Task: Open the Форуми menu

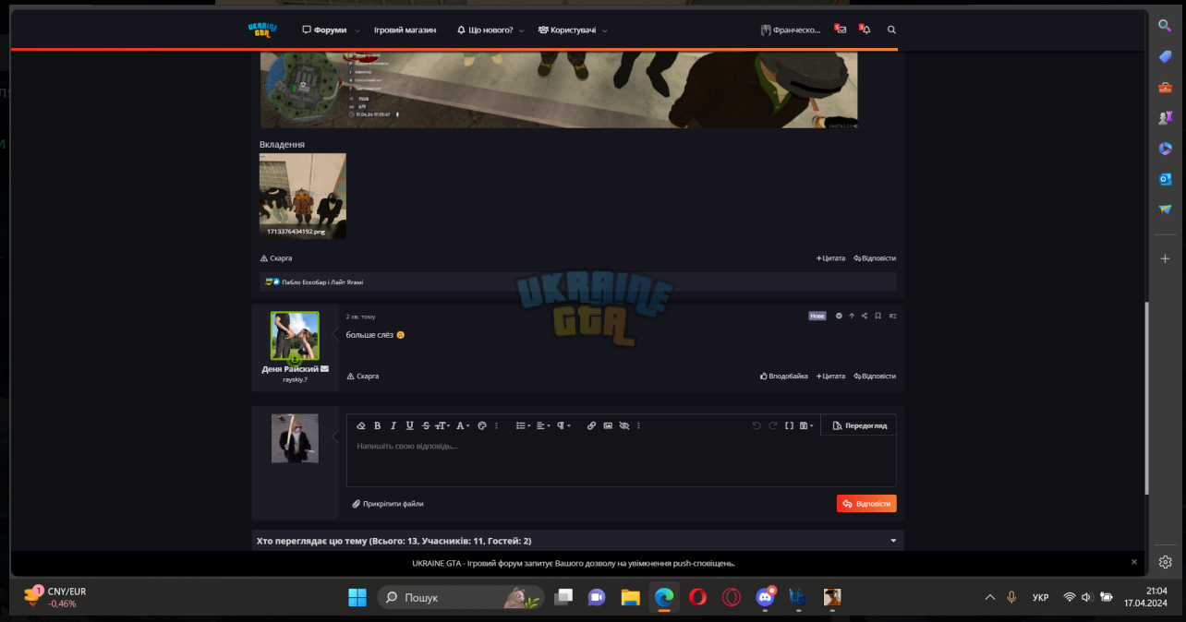Action: click(x=325, y=30)
